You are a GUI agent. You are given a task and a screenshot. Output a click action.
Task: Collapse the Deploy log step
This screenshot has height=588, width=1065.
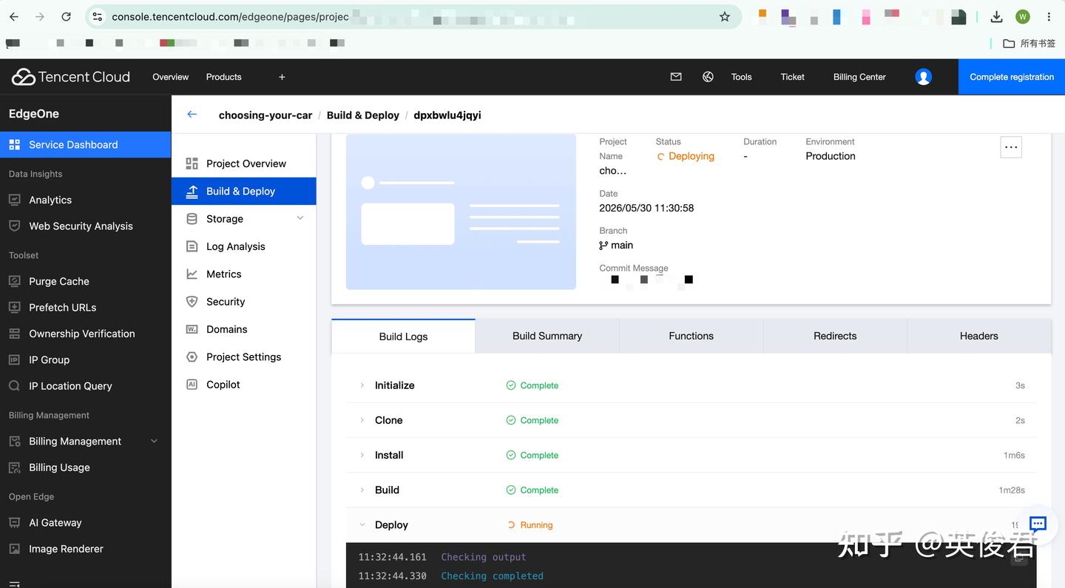[362, 525]
